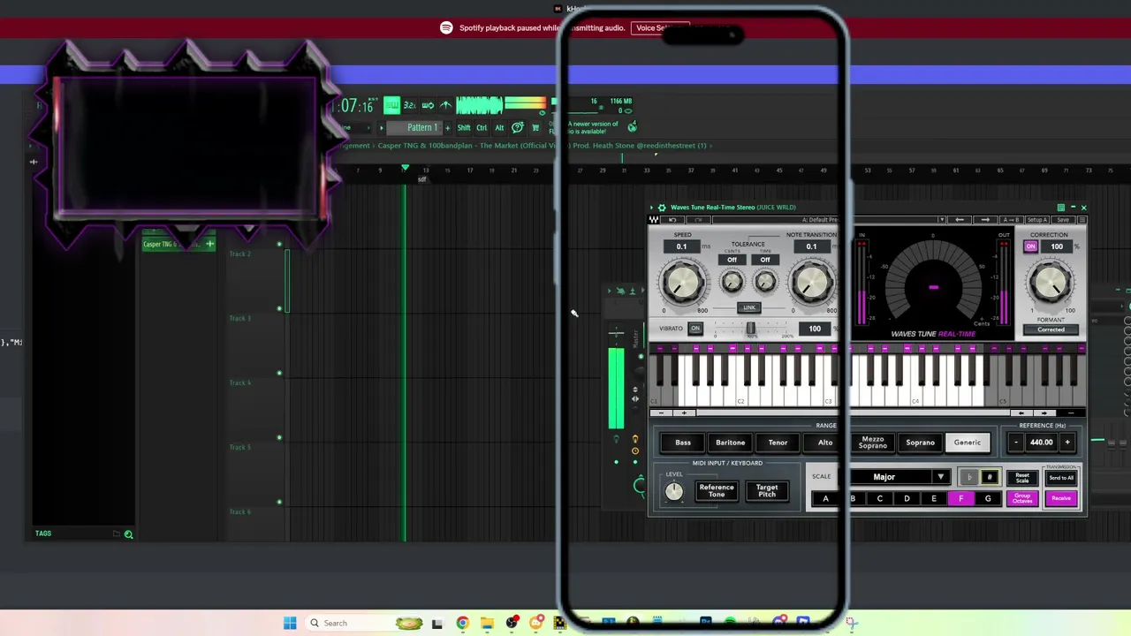The height and width of the screenshot is (636, 1131).
Task: Click Reset Scale button
Action: (1022, 477)
